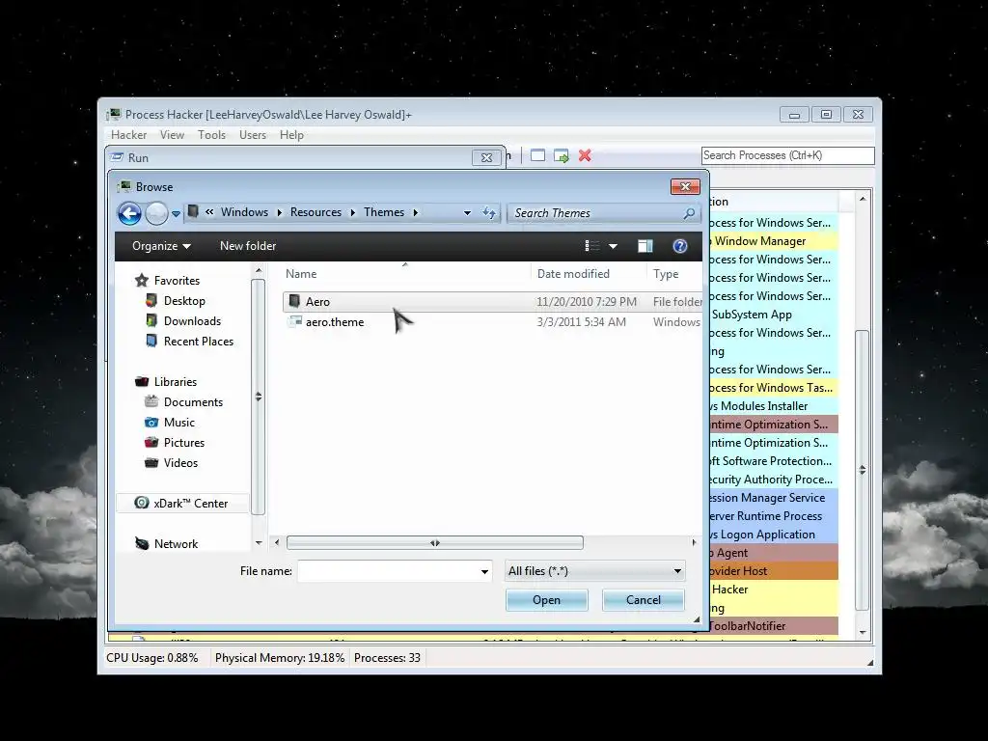This screenshot has width=988, height=741.
Task: Click Physical Memory status bar entry
Action: point(280,658)
